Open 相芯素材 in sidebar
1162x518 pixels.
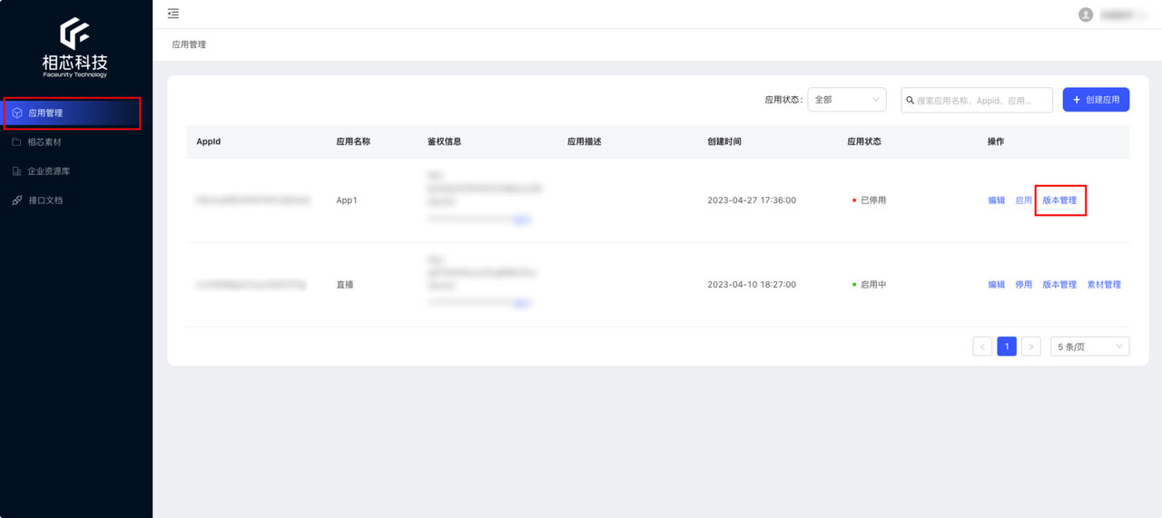[x=76, y=142]
